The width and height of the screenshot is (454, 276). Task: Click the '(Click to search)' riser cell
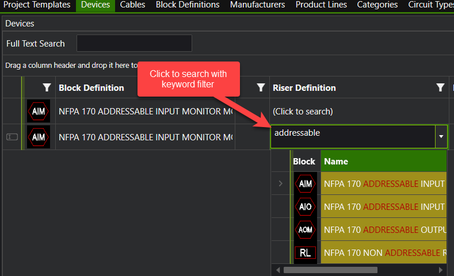click(x=303, y=112)
